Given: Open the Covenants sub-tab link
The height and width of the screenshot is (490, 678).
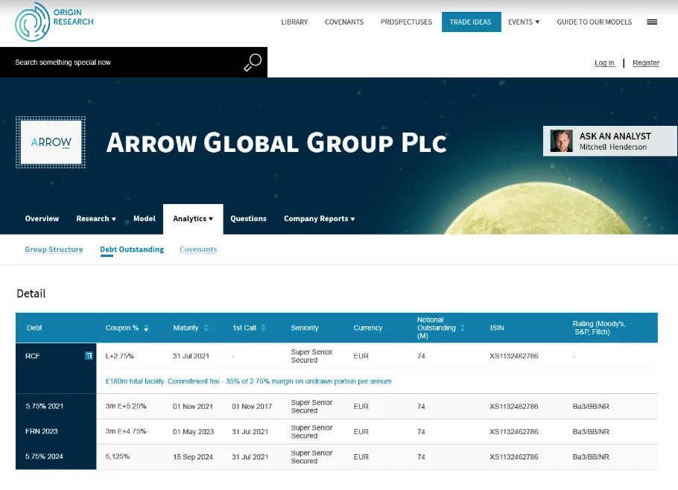Looking at the screenshot, I should [198, 249].
